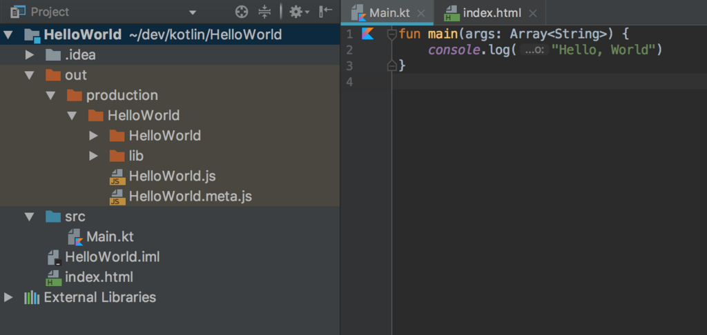Select index.html in the project tree
Image resolution: width=707 pixels, height=335 pixels.
[99, 277]
